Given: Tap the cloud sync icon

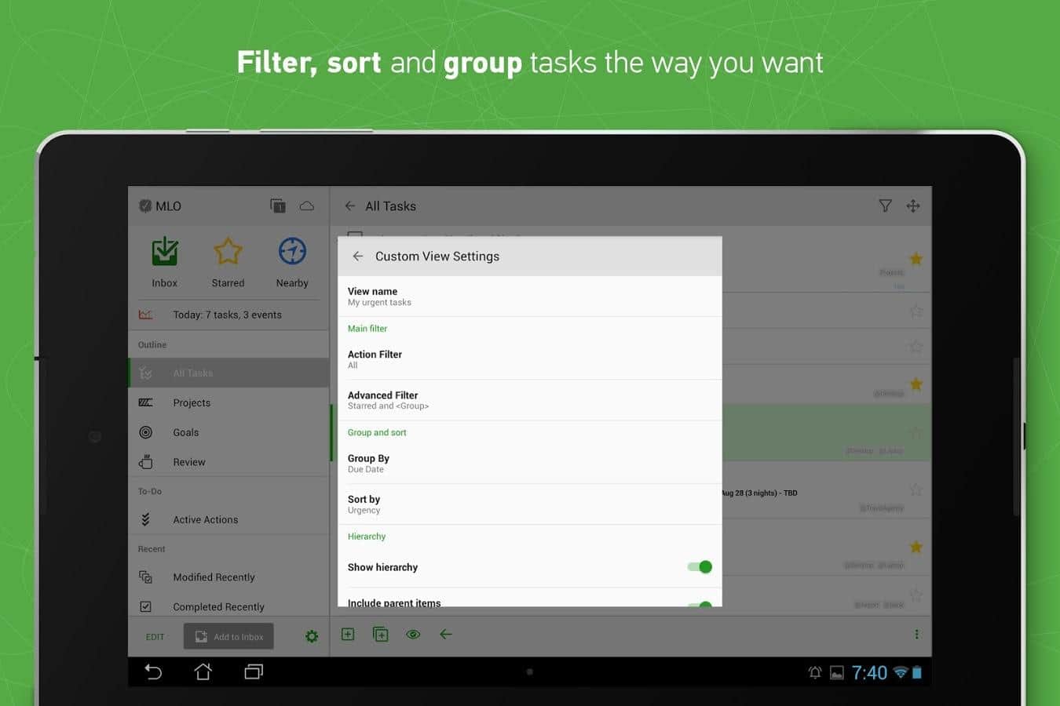Looking at the screenshot, I should (307, 206).
